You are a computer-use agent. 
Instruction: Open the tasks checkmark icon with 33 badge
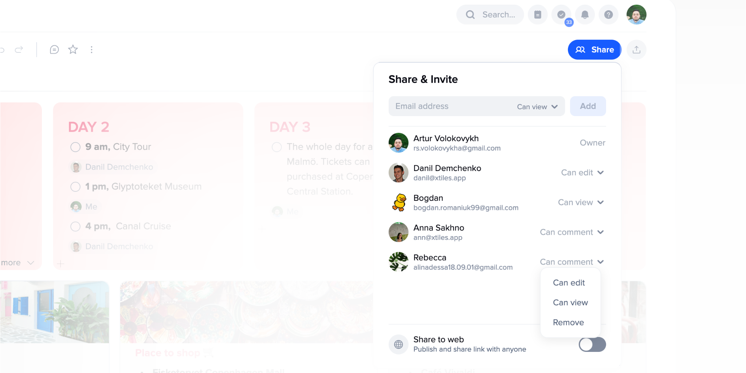(x=561, y=15)
